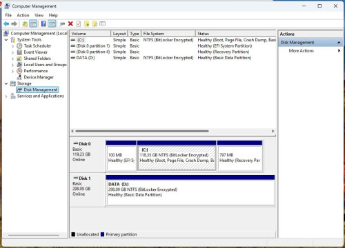
Task: Click the volume list scroll-left arrow
Action: pos(72,131)
